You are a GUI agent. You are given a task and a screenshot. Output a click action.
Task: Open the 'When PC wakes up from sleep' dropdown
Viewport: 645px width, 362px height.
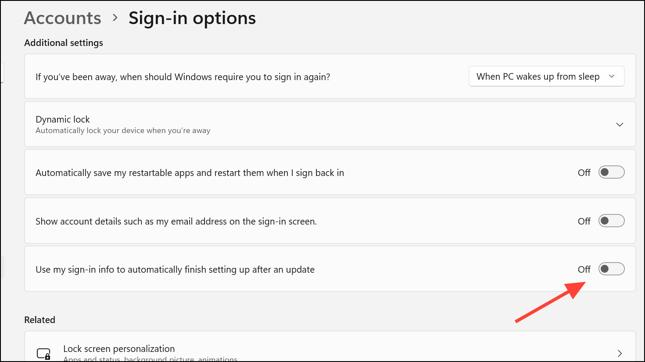(x=546, y=77)
